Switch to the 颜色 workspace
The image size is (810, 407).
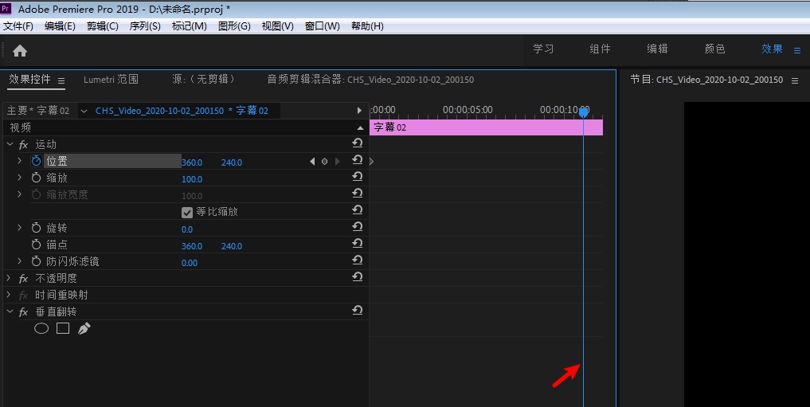[714, 49]
